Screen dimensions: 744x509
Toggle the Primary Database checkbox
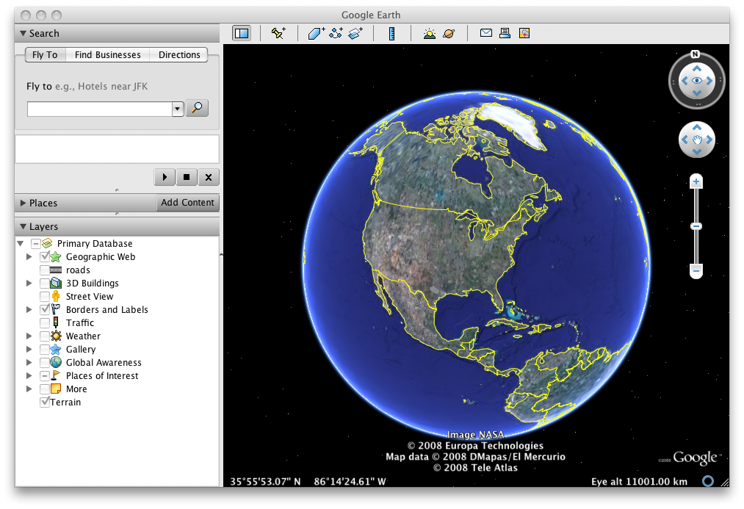[35, 243]
